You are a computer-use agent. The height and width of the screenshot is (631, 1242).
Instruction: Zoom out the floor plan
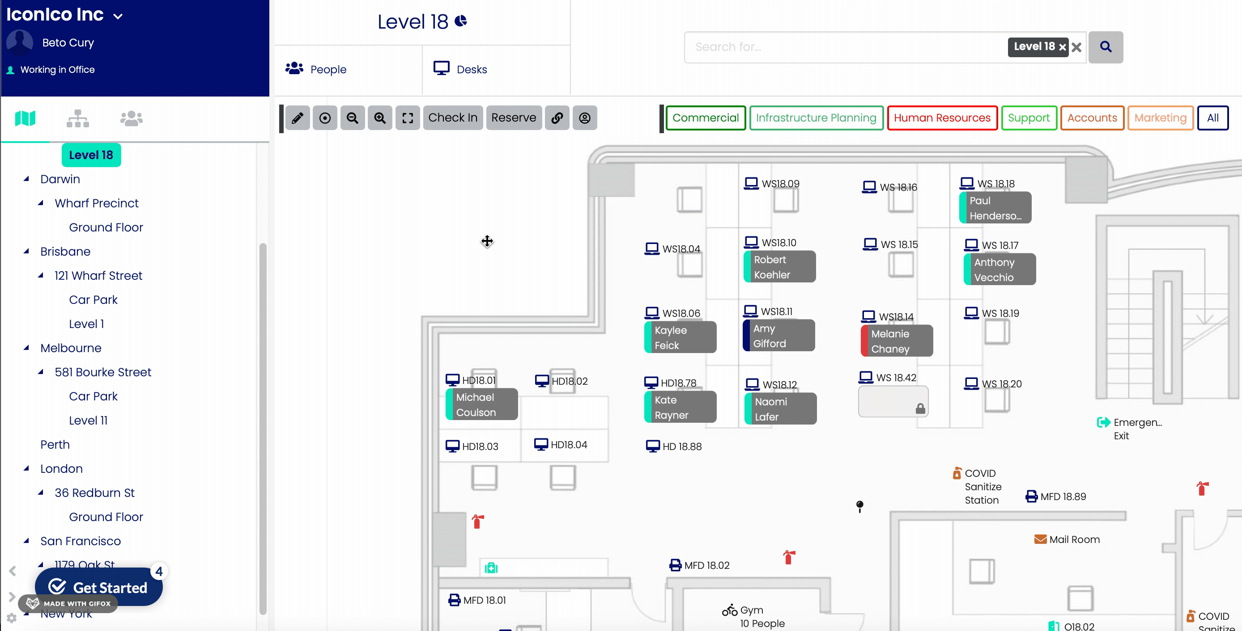(x=353, y=118)
